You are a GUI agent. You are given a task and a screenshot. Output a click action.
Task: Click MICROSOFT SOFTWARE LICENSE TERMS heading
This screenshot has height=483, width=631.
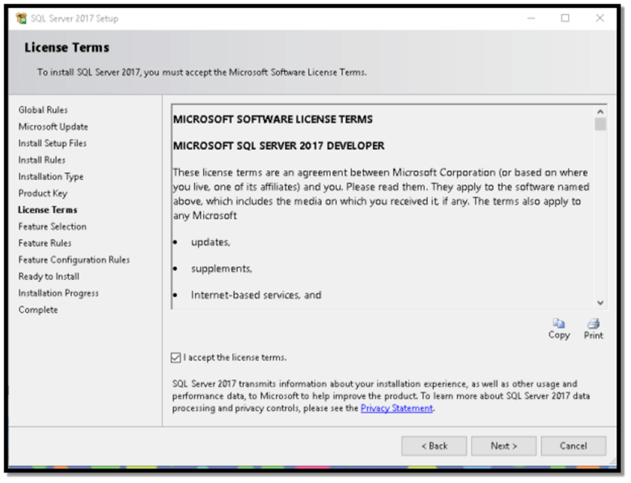point(273,120)
